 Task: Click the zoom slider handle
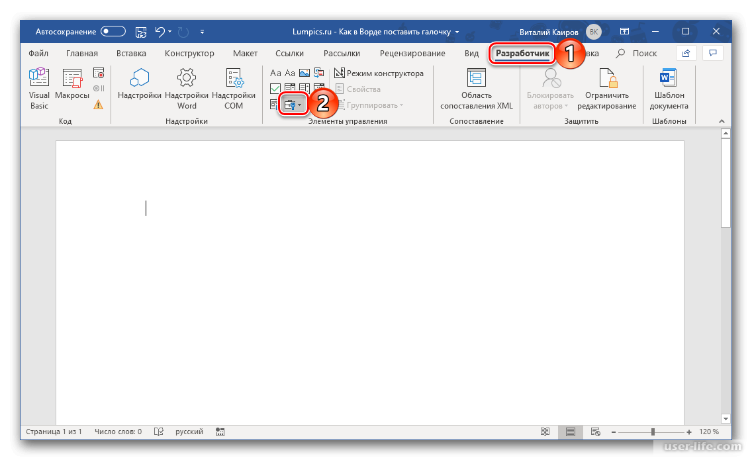tap(653, 432)
